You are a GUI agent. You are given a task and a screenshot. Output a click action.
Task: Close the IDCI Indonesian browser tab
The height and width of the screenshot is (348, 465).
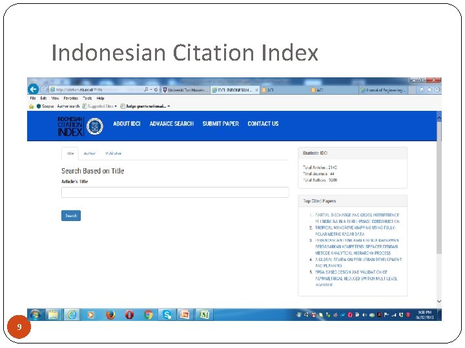point(256,90)
